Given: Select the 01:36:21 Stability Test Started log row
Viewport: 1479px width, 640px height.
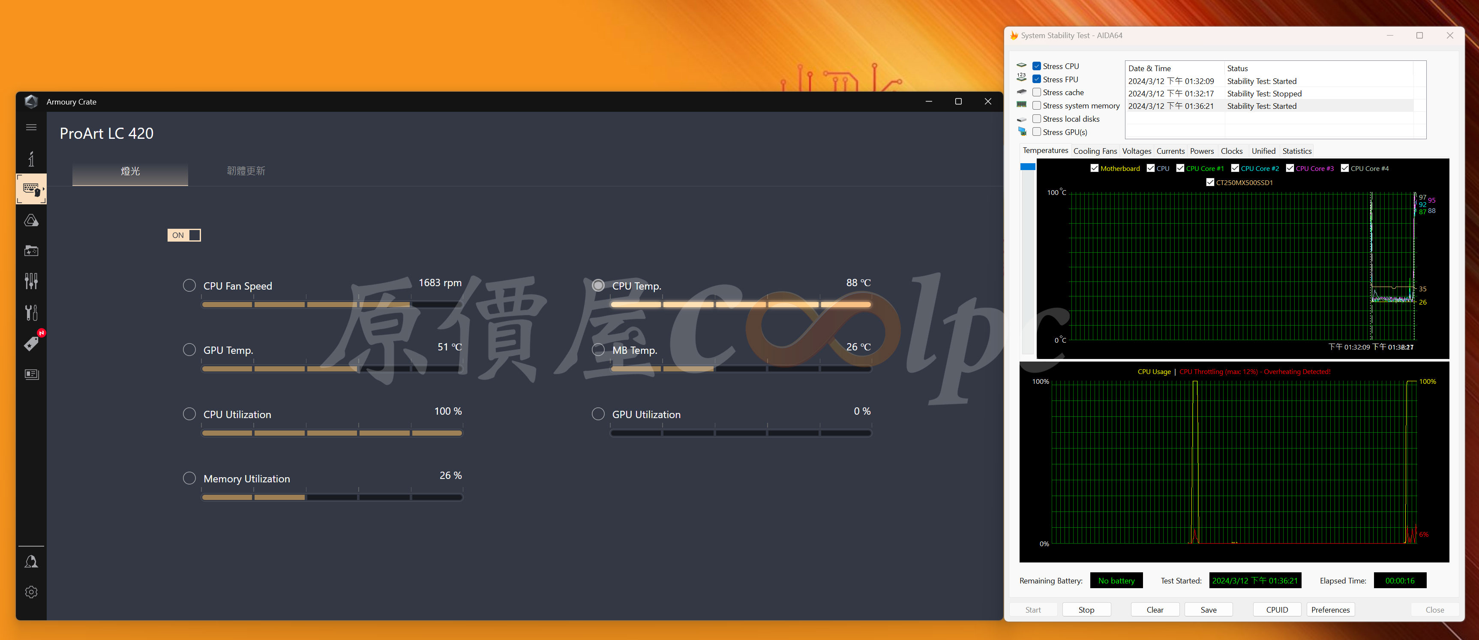Looking at the screenshot, I should 1269,106.
